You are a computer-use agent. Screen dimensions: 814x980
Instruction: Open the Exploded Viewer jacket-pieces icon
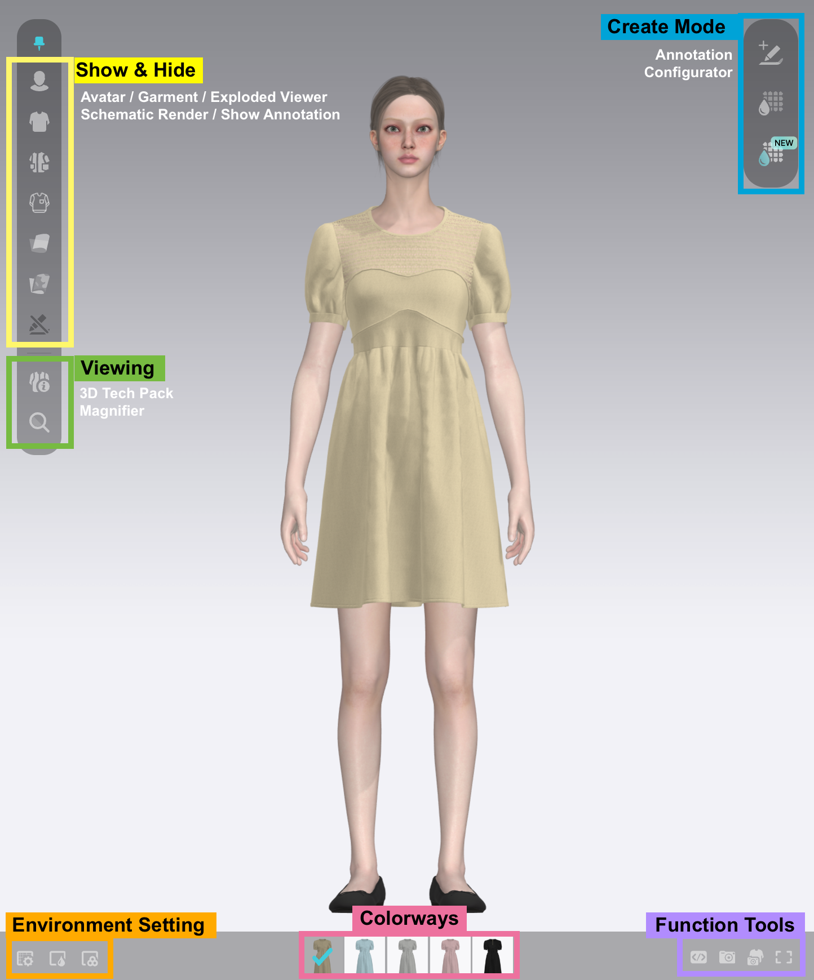tap(39, 162)
